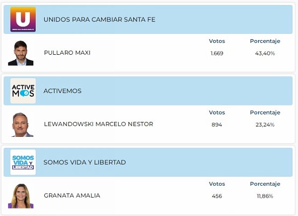Click Granata's vote count 456
The height and width of the screenshot is (216, 298).
pyautogui.click(x=217, y=196)
